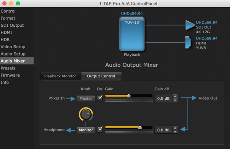Toggle the Monitor On checkbox
Image resolution: width=230 pixels, height=149 pixels.
click(x=100, y=129)
